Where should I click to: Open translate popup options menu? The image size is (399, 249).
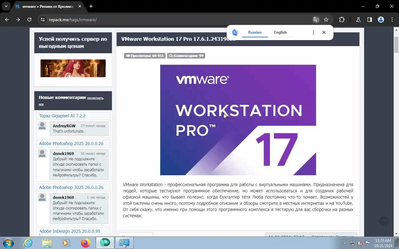[313, 32]
